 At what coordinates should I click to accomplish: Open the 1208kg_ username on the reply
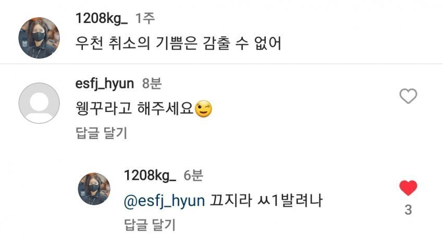[x=150, y=175]
